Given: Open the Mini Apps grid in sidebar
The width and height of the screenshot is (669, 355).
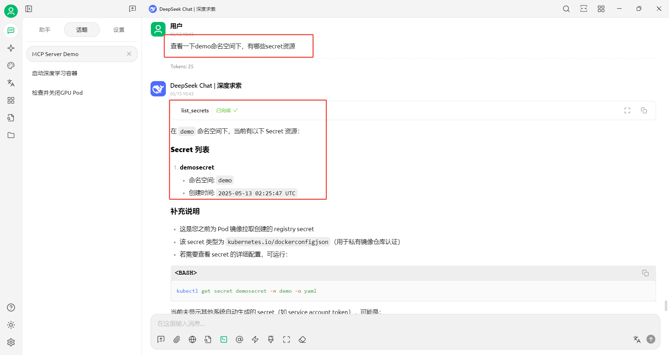Looking at the screenshot, I should (x=11, y=100).
